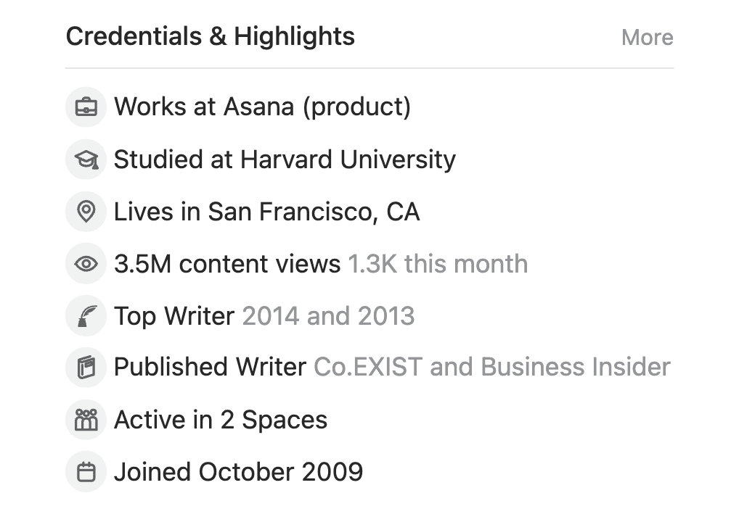Select "Studied at Harvard University" credential

(285, 159)
